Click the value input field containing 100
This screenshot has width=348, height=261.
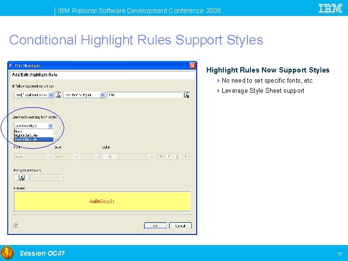click(x=145, y=95)
